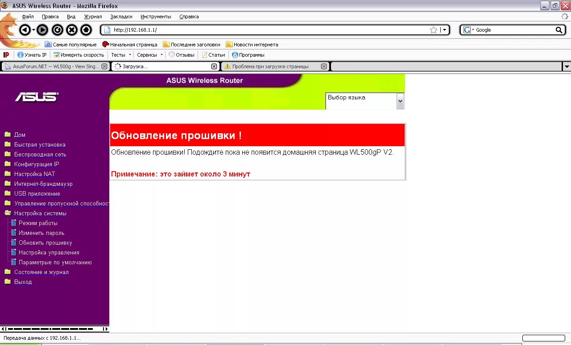This screenshot has height=345, width=571.
Task: Open the Закладки menu
Action: click(121, 16)
